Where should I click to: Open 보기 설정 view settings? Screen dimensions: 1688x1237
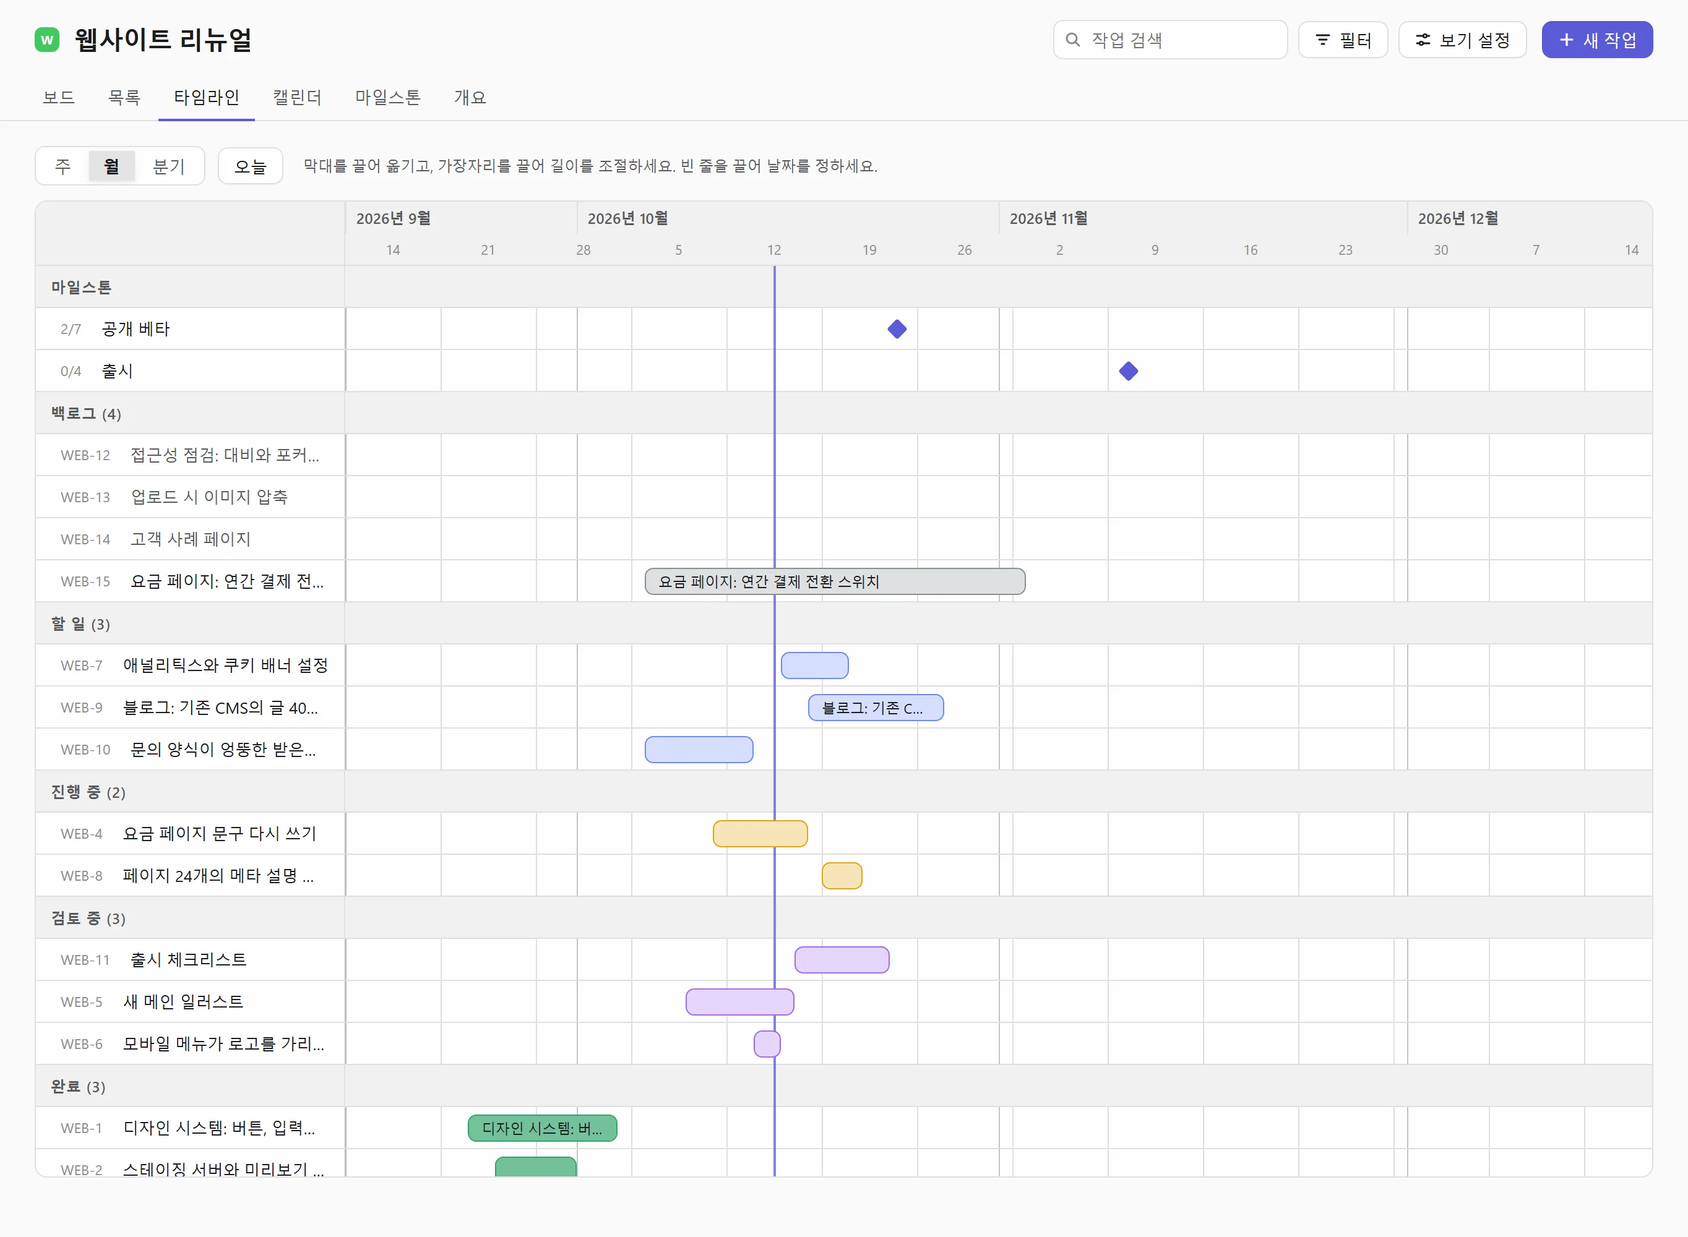1462,40
